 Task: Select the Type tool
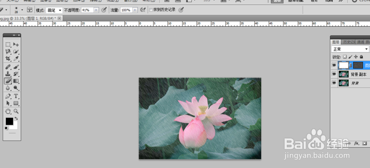(x=16, y=96)
